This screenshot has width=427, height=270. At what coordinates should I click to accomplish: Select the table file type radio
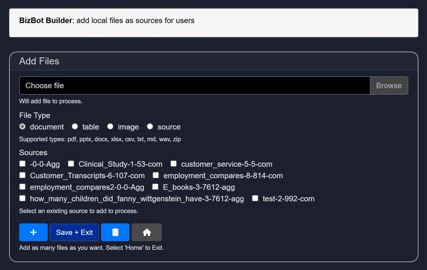click(75, 127)
